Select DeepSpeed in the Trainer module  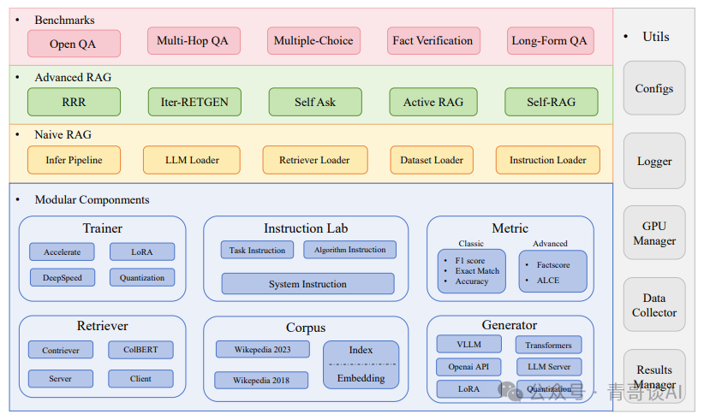click(63, 277)
